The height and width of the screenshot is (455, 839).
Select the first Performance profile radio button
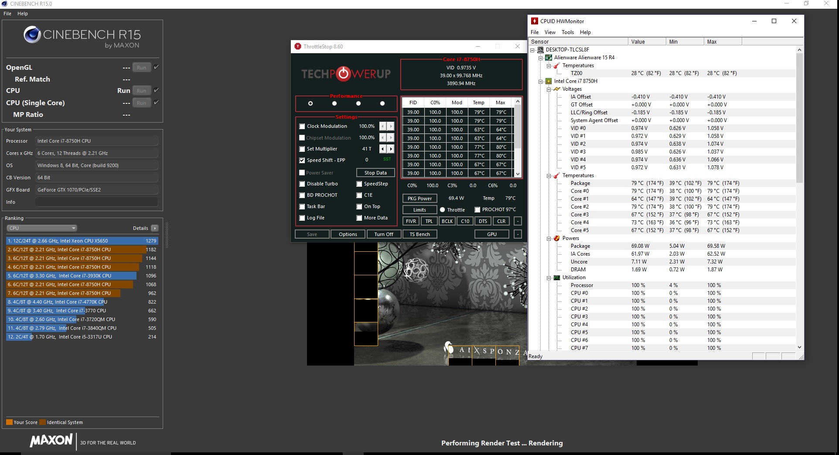click(310, 103)
